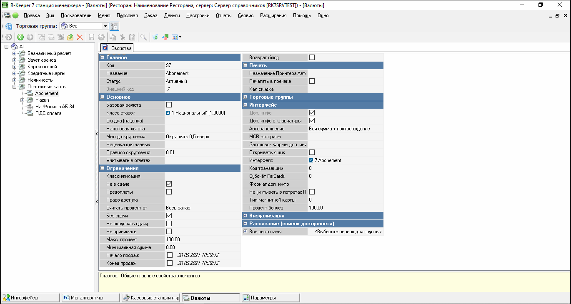Viewport: 571px width, 304px height.
Task: Click the R-Keeper icon left of the menu bar
Action: 7,15
